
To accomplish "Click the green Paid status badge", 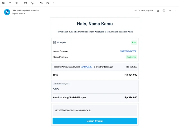I will tap(134, 43).
